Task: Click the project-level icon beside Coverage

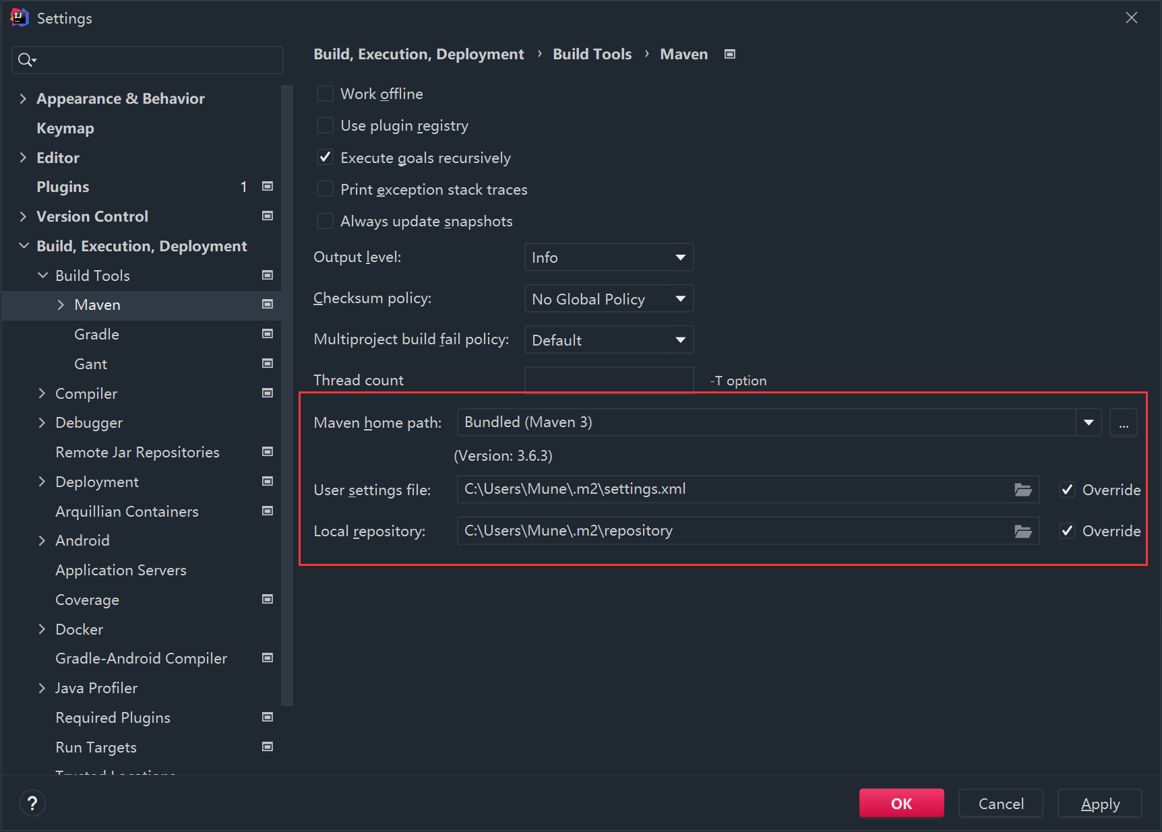Action: [x=268, y=600]
